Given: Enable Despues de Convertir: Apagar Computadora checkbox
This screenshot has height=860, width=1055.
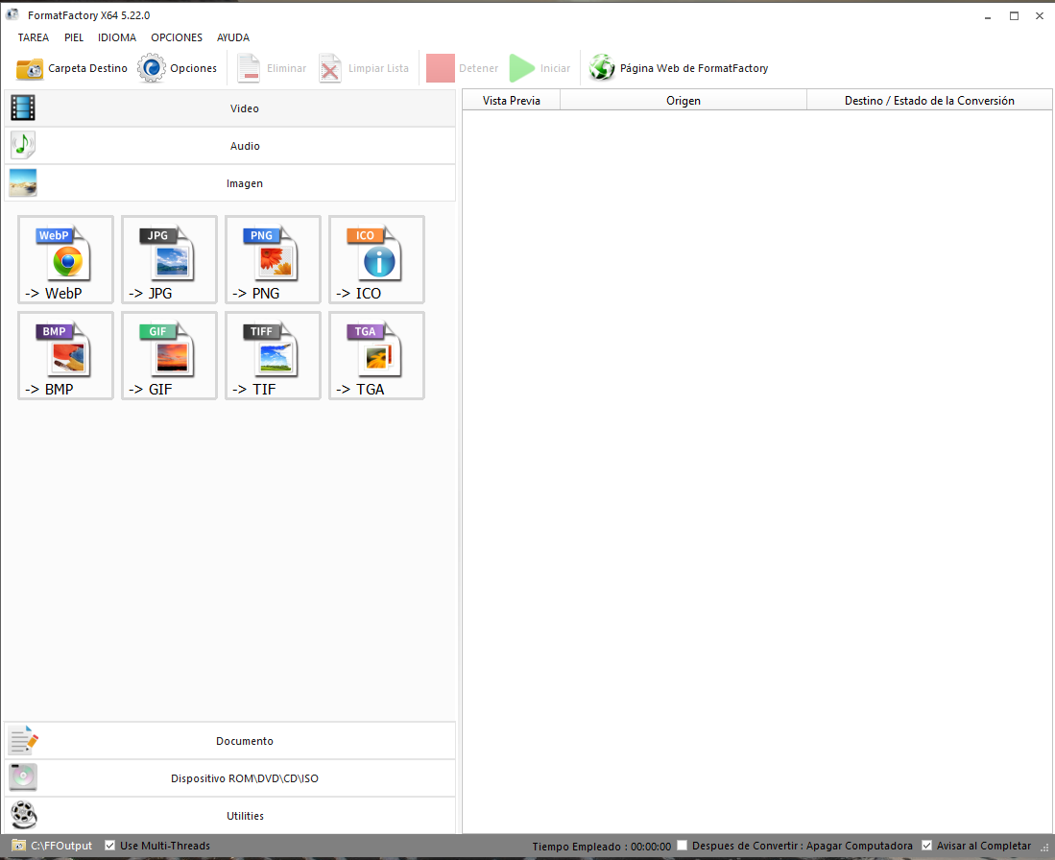Looking at the screenshot, I should tap(682, 846).
